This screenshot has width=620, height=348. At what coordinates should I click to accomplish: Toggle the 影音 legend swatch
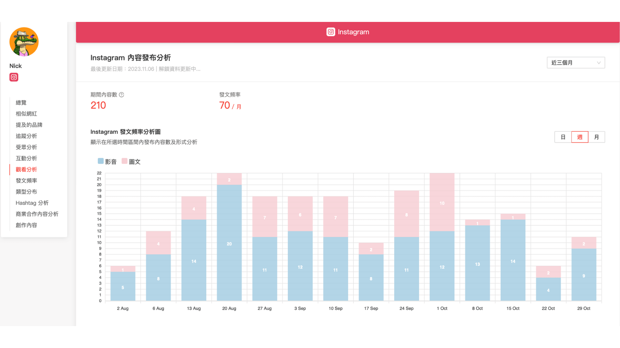click(101, 161)
